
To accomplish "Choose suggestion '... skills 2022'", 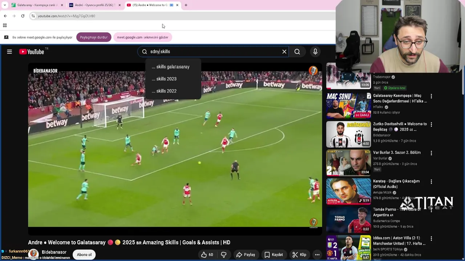I will coord(173,91).
